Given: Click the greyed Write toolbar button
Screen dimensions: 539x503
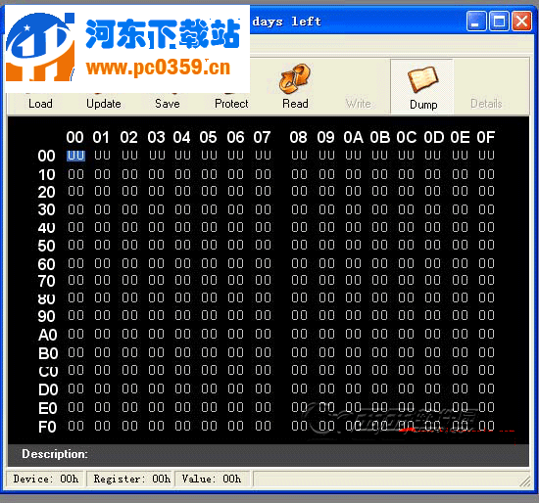Looking at the screenshot, I should pyautogui.click(x=358, y=104).
